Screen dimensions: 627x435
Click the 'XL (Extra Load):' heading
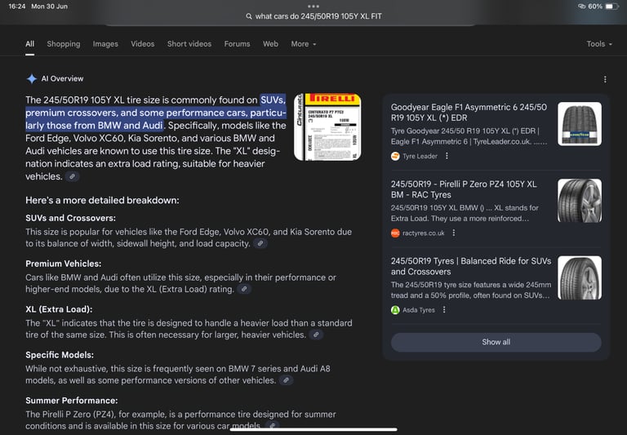tap(59, 309)
